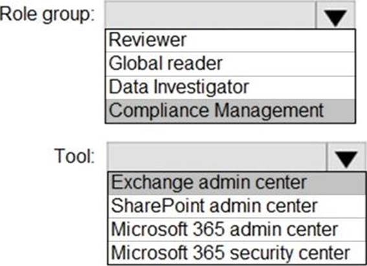Expand the Role group dropdown arrow

(335, 16)
